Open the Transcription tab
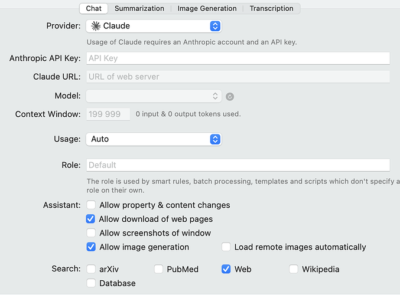This screenshot has height=295, width=400. click(x=271, y=8)
